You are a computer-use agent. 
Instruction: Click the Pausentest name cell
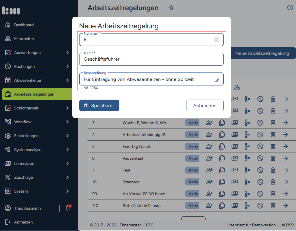(x=133, y=159)
